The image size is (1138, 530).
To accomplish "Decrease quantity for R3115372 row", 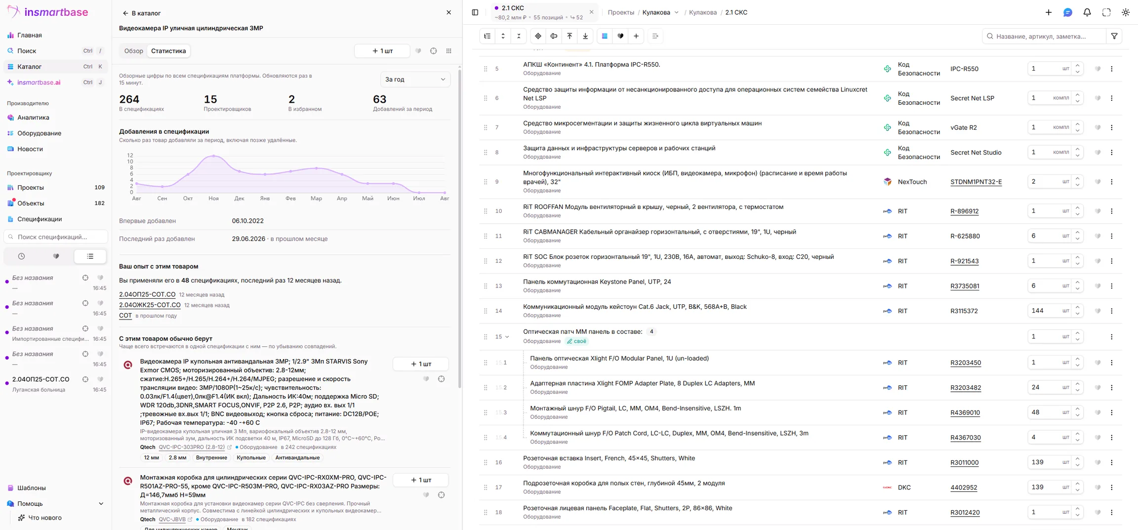I will click(x=1078, y=314).
